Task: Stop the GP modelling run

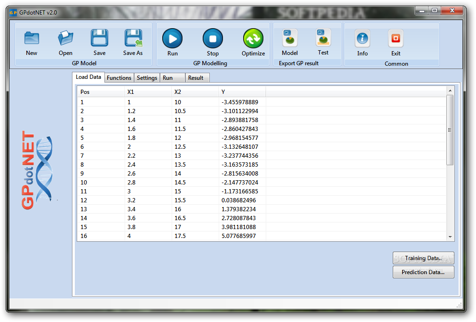Action: pyautogui.click(x=213, y=38)
